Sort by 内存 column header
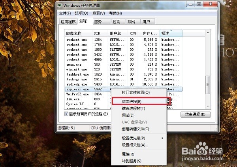237x167 pixels. pos(149,33)
